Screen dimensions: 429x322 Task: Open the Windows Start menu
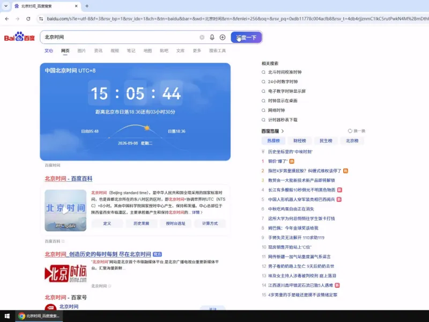tap(7, 316)
